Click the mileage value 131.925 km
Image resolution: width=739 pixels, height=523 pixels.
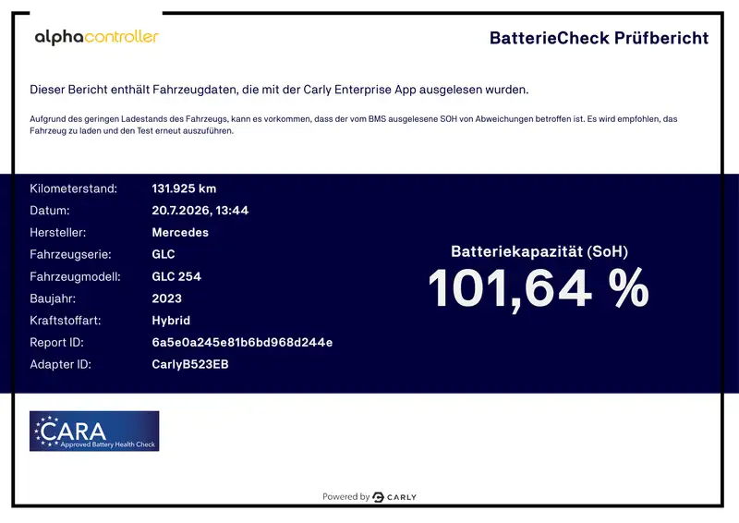point(184,189)
